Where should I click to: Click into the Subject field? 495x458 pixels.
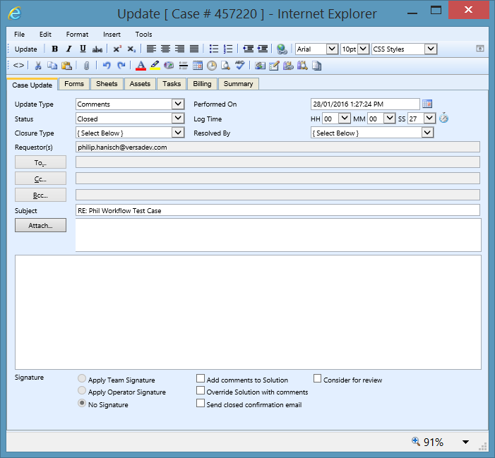[x=277, y=210]
